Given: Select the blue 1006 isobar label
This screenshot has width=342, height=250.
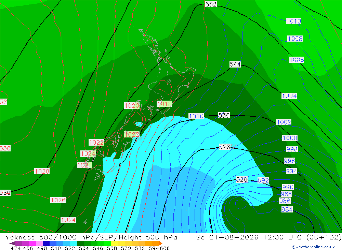Looking at the screenshot, I should point(297,60).
